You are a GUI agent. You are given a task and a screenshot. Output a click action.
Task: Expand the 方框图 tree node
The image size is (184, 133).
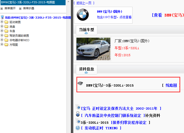tap(2, 44)
